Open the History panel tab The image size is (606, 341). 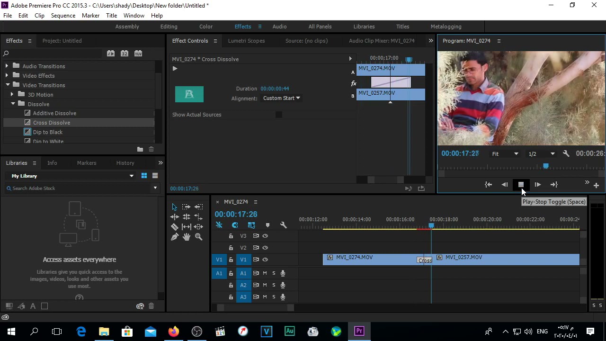125,163
